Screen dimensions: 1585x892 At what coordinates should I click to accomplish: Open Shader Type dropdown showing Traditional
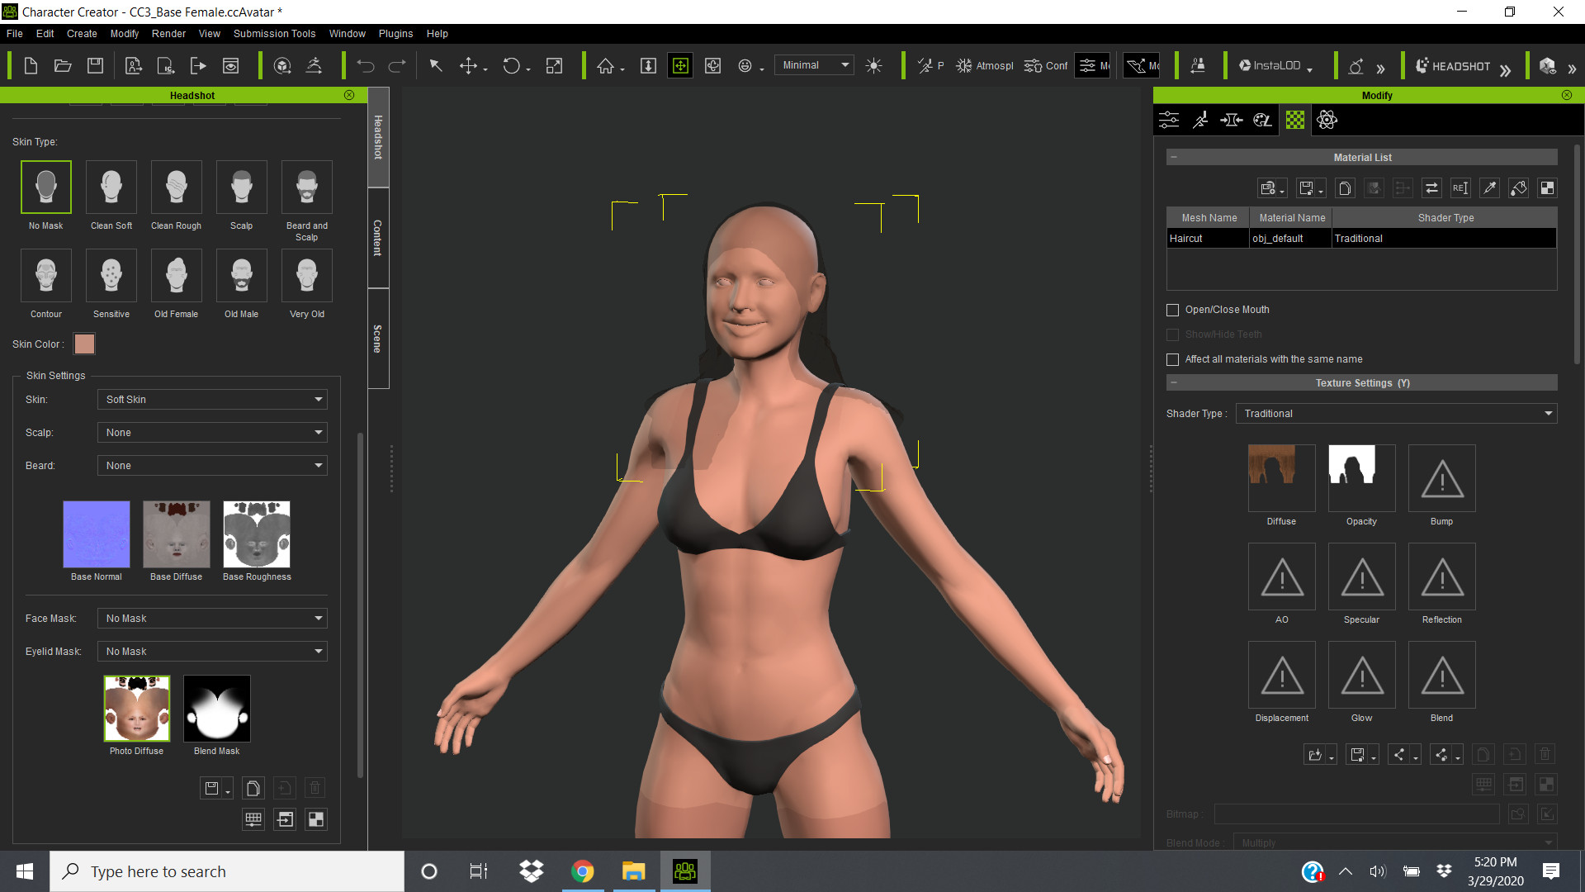pyautogui.click(x=1396, y=414)
